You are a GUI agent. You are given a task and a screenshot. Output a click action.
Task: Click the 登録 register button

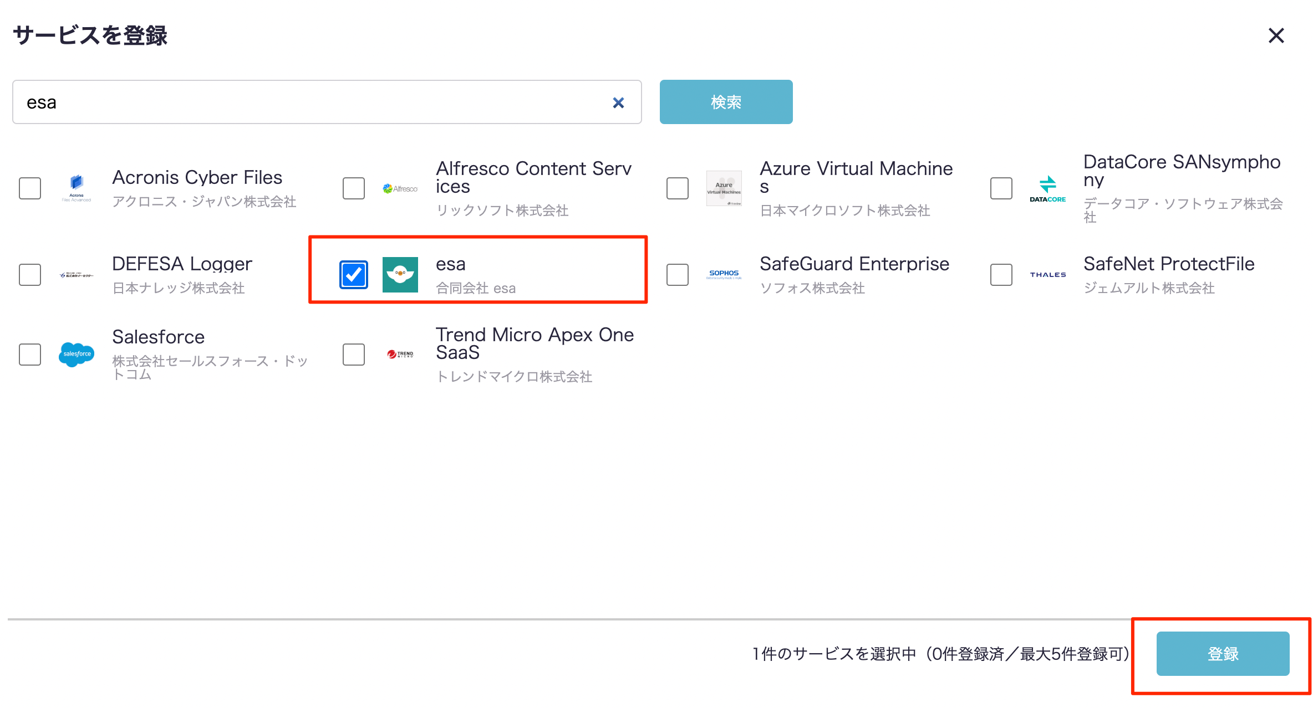click(x=1223, y=654)
